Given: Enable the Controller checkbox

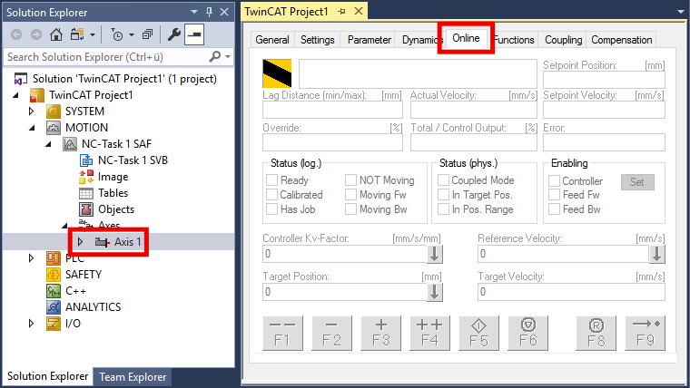Looking at the screenshot, I should click(554, 181).
